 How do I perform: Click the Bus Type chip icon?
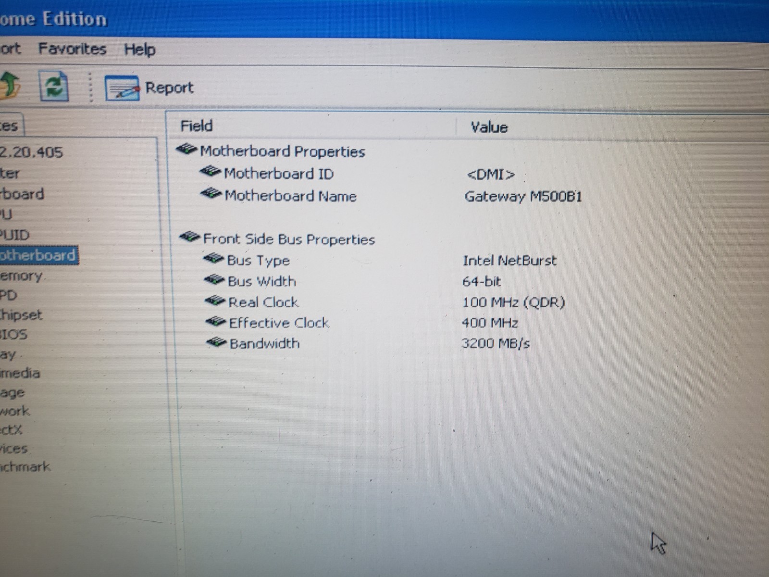click(x=214, y=259)
